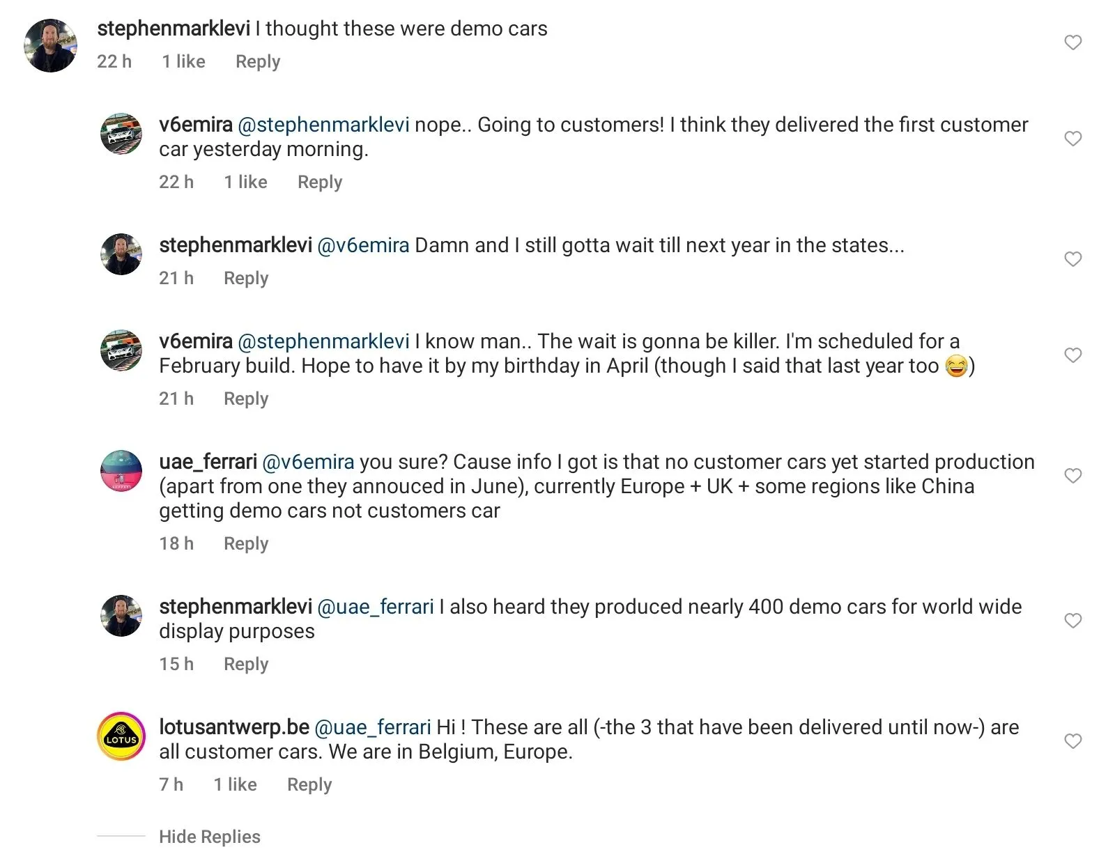1115x861 pixels.
Task: Open lotusantwerp.be username link
Action: click(x=233, y=727)
